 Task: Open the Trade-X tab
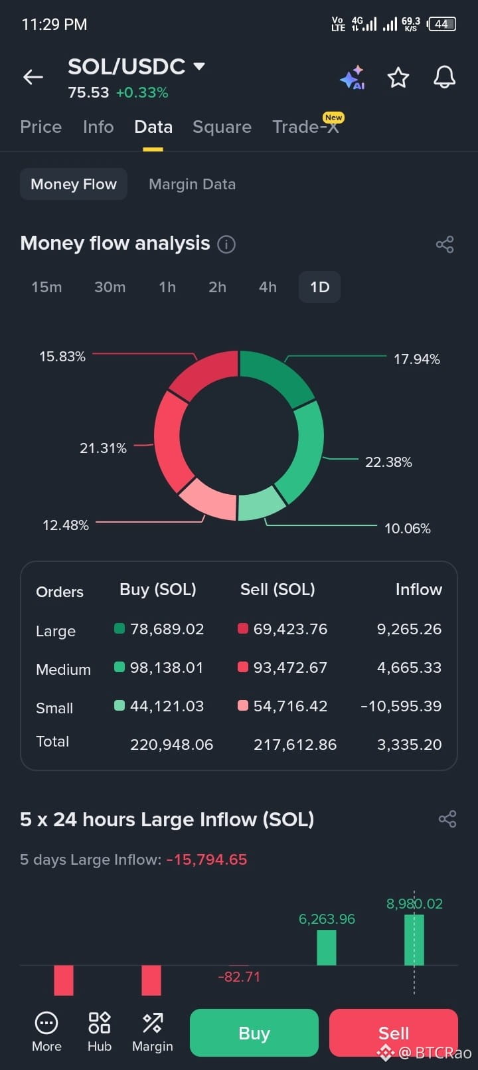click(x=306, y=127)
